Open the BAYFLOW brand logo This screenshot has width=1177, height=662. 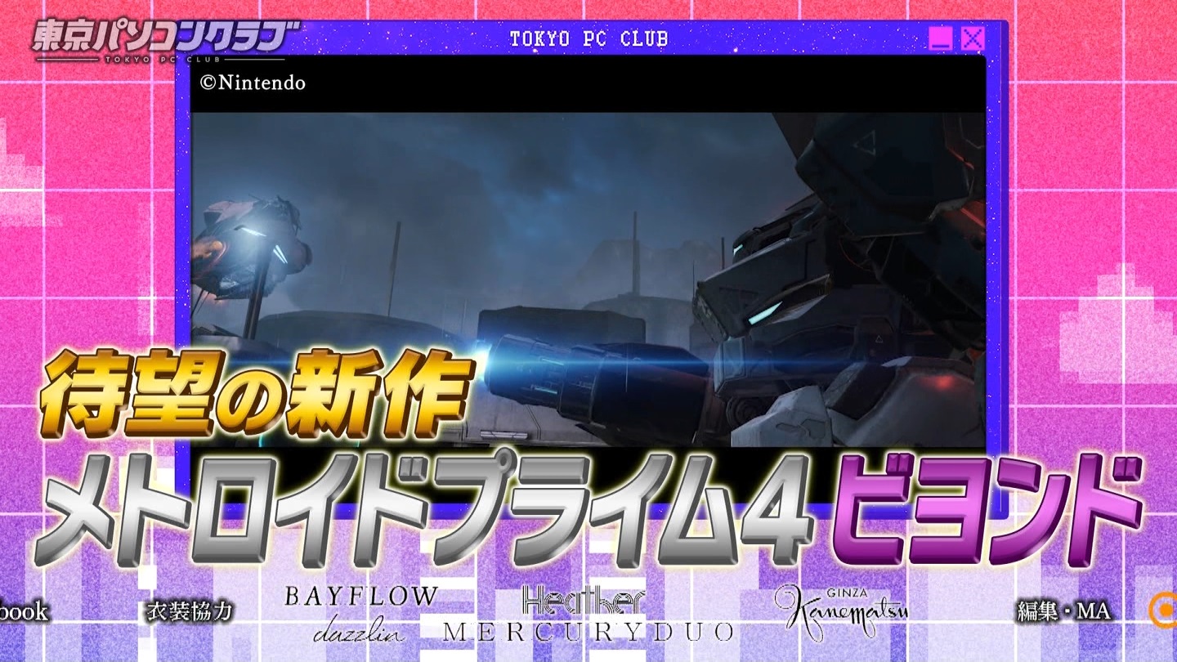pos(360,597)
